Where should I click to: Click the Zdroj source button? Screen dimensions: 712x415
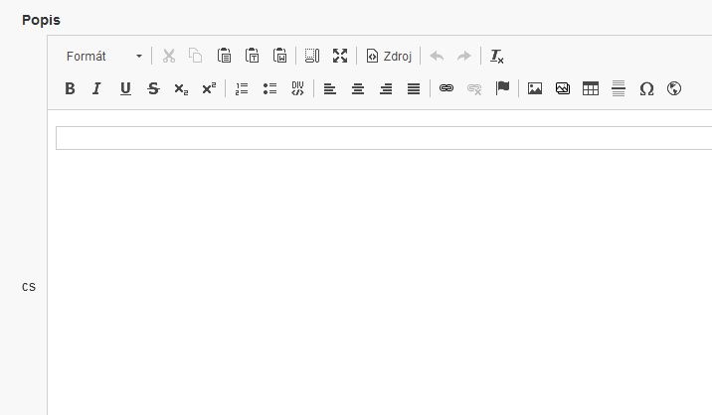(388, 57)
